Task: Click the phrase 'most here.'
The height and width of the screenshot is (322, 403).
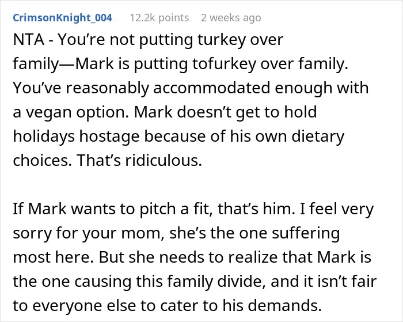Action: pyautogui.click(x=54, y=257)
